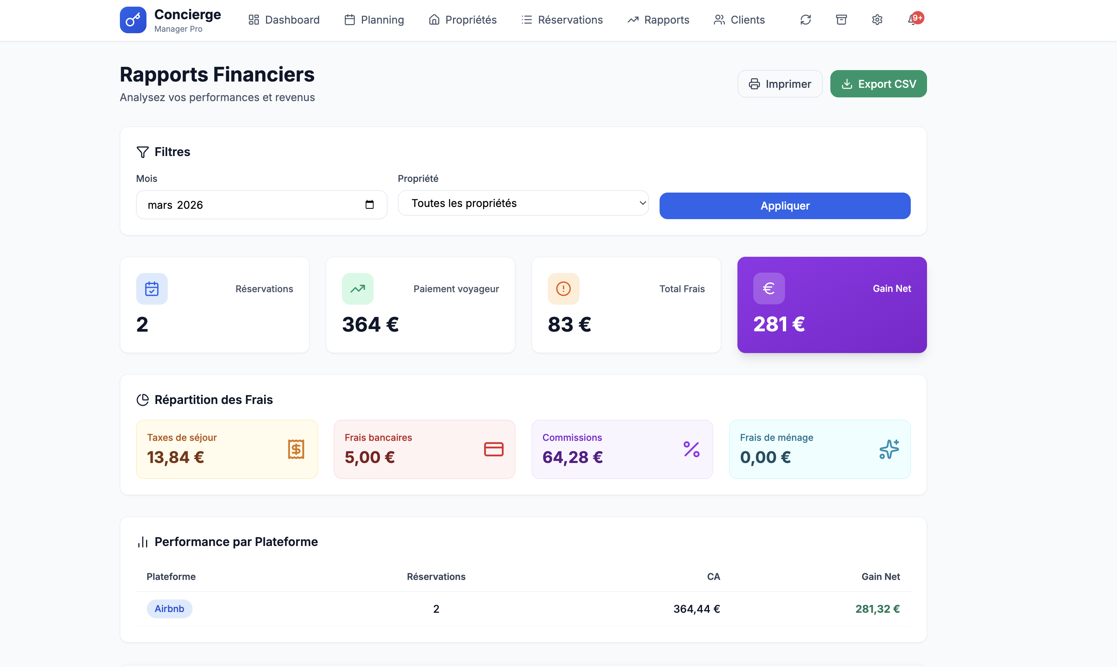This screenshot has height=667, width=1117.
Task: Expand the Propriété selector chevron
Action: click(x=642, y=203)
